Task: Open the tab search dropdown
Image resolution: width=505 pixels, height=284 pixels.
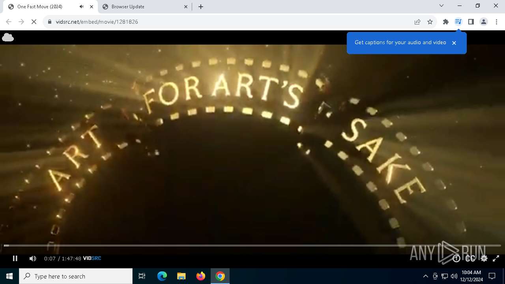Action: [441, 6]
